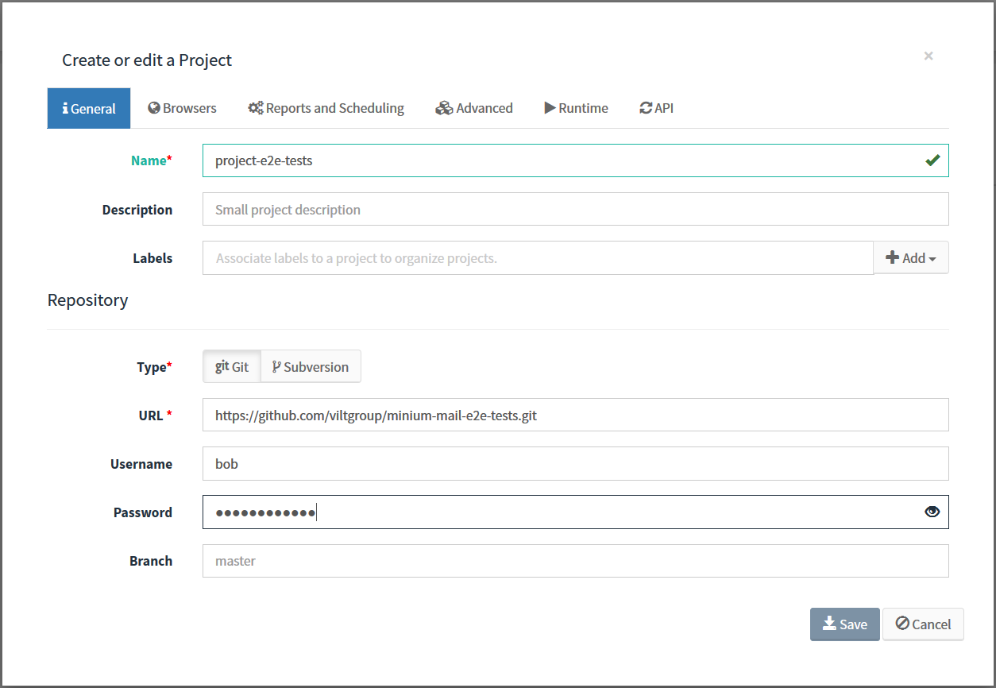Open the Add labels dropdown
The width and height of the screenshot is (996, 688).
911,258
